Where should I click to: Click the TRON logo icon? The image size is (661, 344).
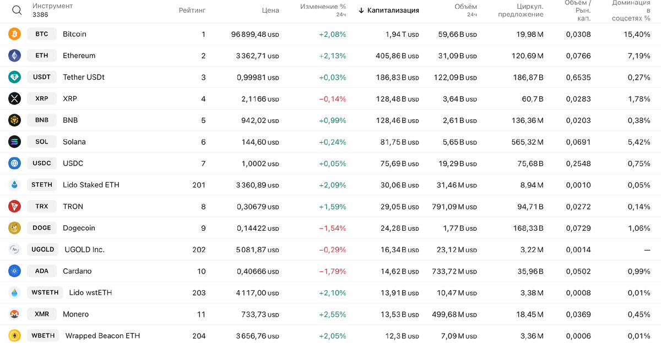pos(14,207)
